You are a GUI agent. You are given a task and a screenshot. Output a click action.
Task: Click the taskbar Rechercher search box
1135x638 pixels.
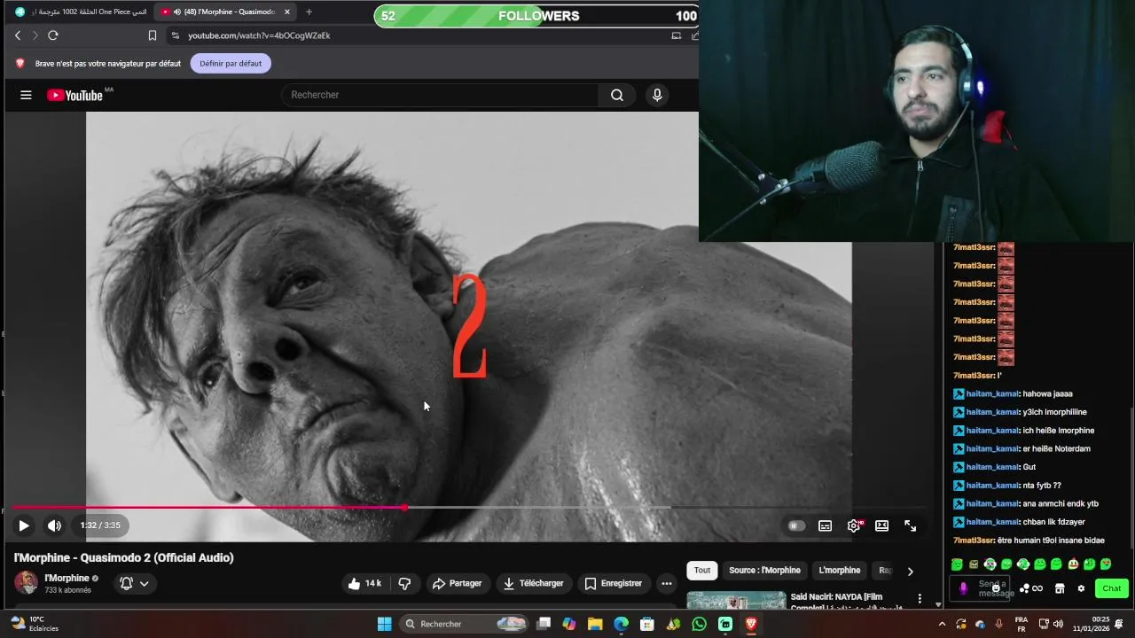[x=464, y=624]
